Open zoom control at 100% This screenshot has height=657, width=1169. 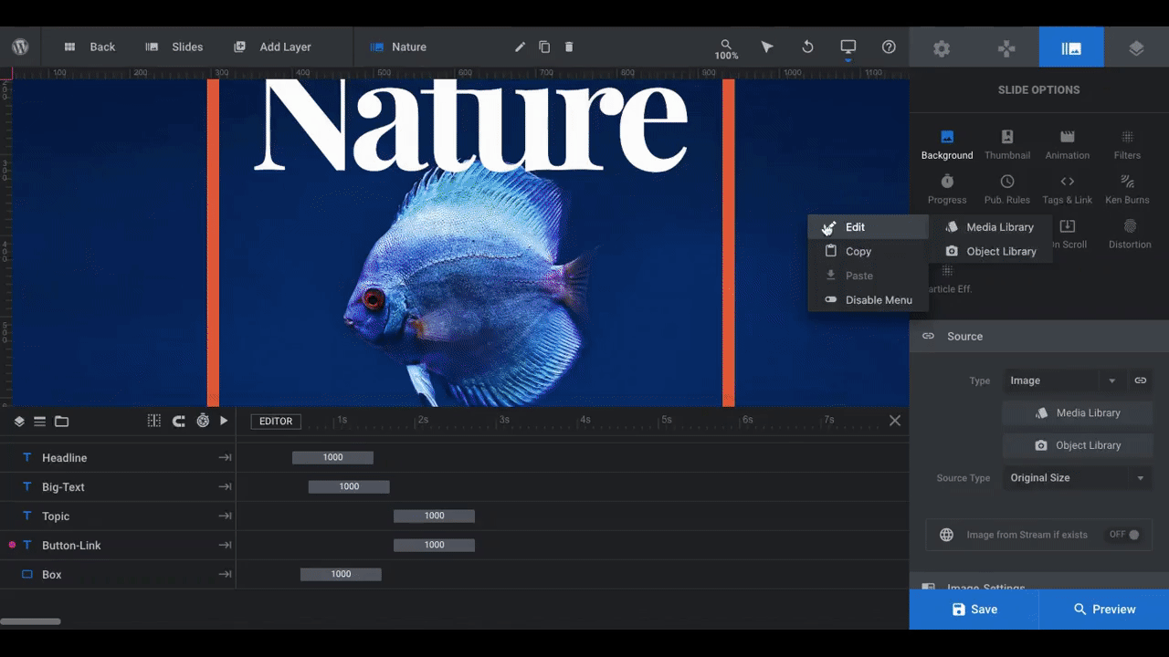(726, 49)
